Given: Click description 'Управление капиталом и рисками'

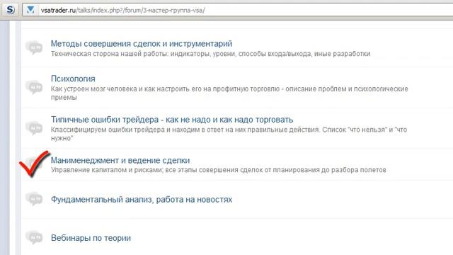Looking at the screenshot, I should [x=219, y=170].
